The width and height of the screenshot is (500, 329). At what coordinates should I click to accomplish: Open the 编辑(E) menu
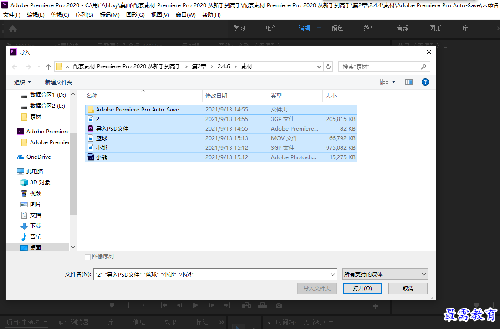click(x=36, y=15)
